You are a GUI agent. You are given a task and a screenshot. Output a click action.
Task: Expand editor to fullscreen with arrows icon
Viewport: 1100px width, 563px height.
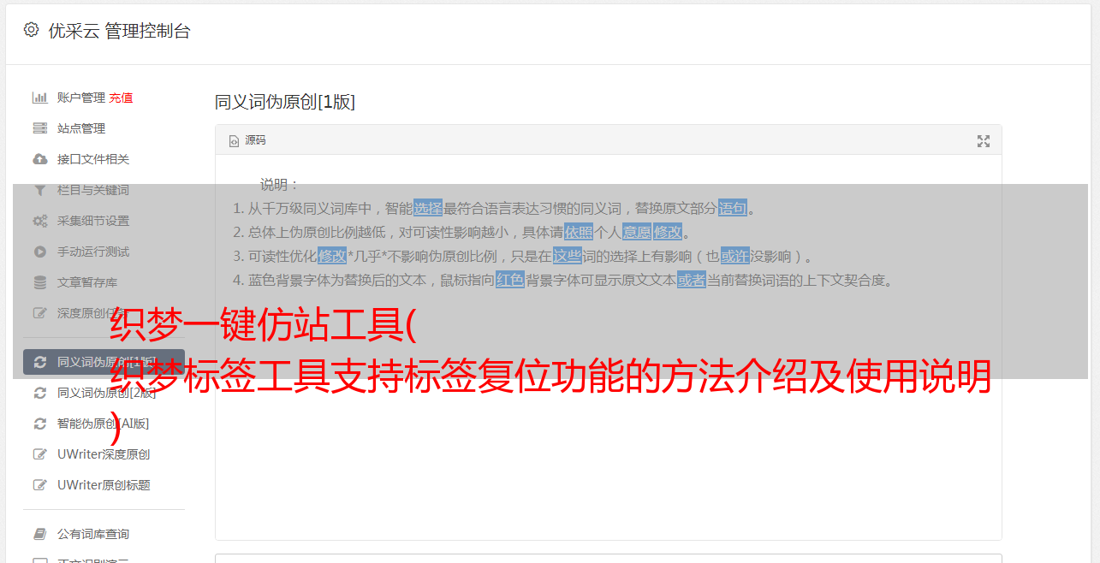[984, 141]
